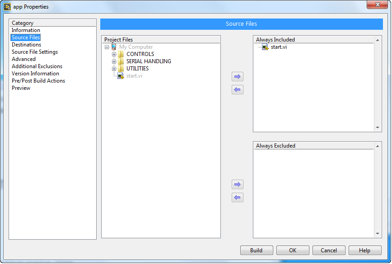Expand the CONTROLS folder
This screenshot has height=264, width=392.
pos(114,54)
